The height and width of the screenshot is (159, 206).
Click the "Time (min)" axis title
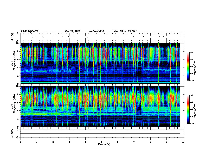point(104,144)
